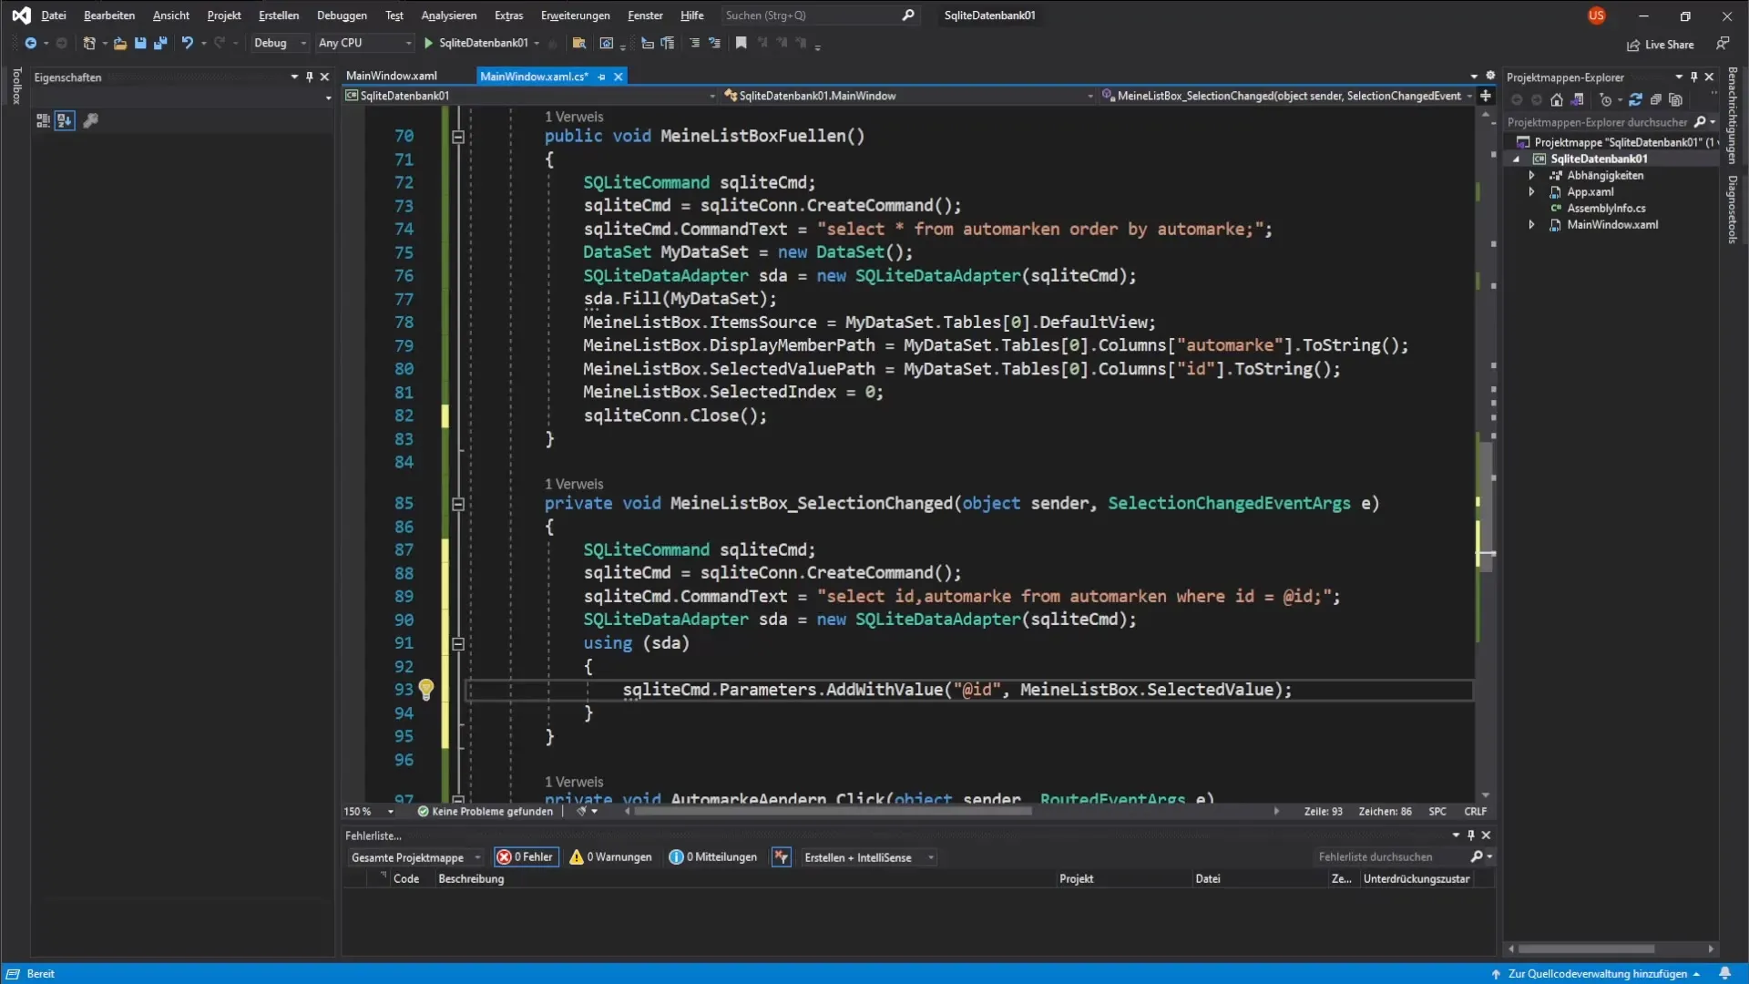Open the Any CPU platform dropdown

(364, 43)
